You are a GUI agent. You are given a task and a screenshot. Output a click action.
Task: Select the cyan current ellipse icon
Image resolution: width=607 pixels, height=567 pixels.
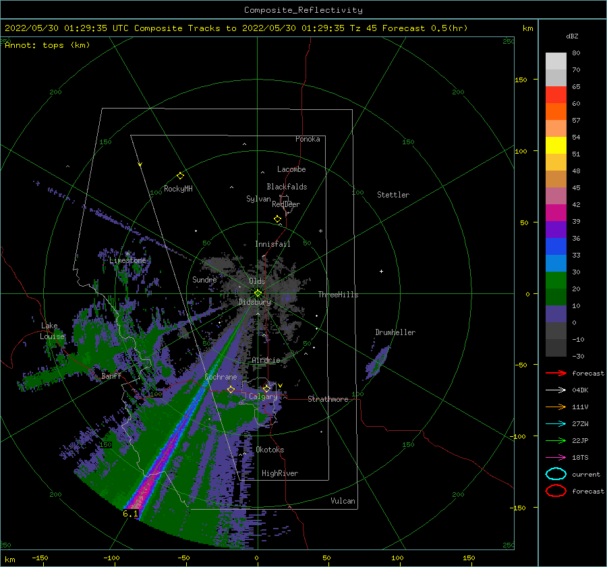pos(556,474)
